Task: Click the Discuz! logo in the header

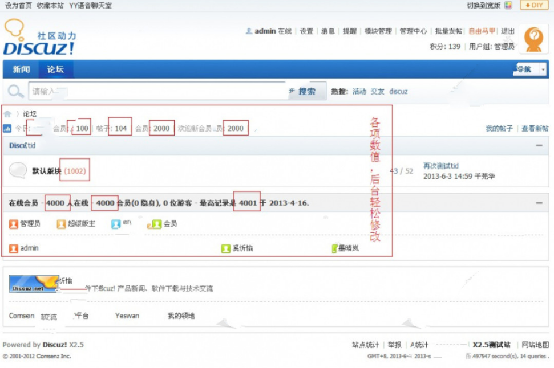Action: pyautogui.click(x=39, y=39)
